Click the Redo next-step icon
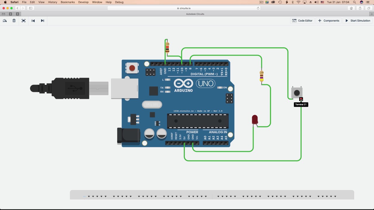Image resolution: width=374 pixels, height=210 pixels. pos(42,21)
